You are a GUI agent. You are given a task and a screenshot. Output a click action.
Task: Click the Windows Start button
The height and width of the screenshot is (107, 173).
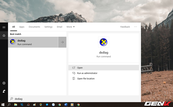click(3, 105)
